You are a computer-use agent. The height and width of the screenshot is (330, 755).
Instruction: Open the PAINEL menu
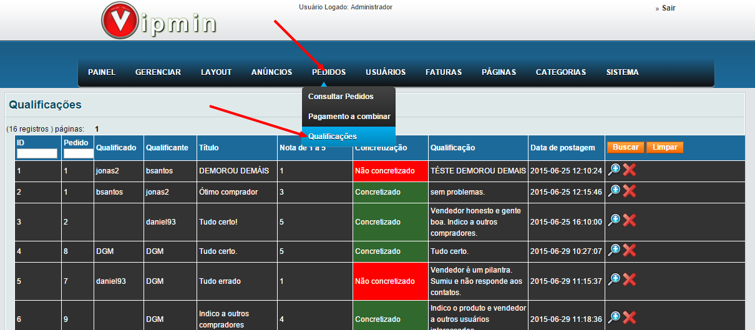pos(102,72)
